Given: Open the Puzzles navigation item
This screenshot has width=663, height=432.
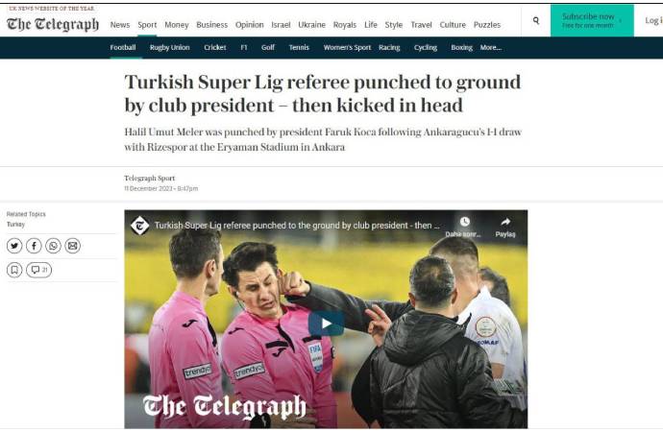Looking at the screenshot, I should click(487, 25).
